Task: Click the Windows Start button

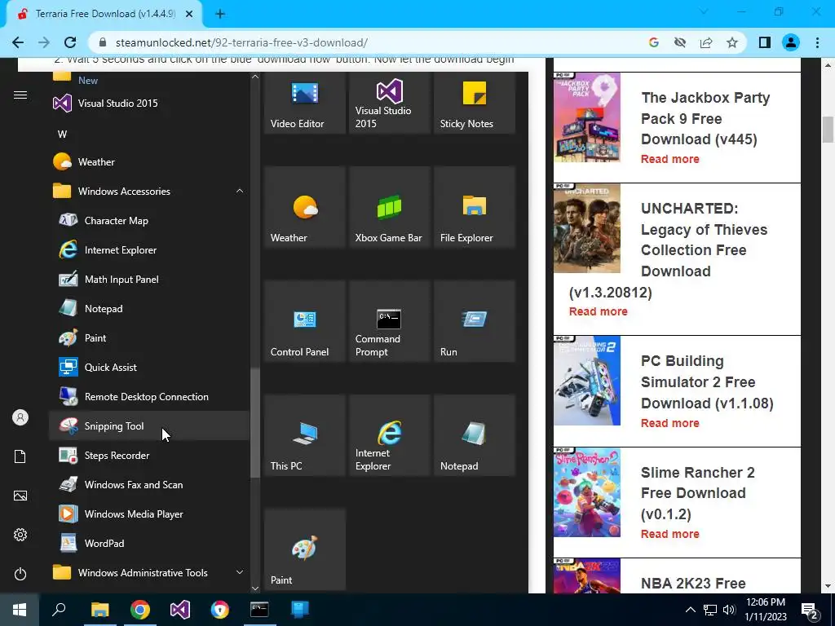Action: point(20,610)
